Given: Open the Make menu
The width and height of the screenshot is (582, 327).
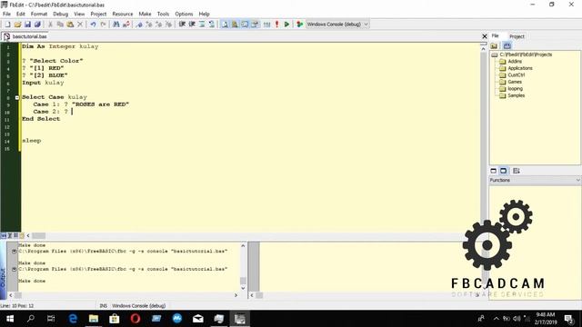Looking at the screenshot, I should [x=145, y=14].
